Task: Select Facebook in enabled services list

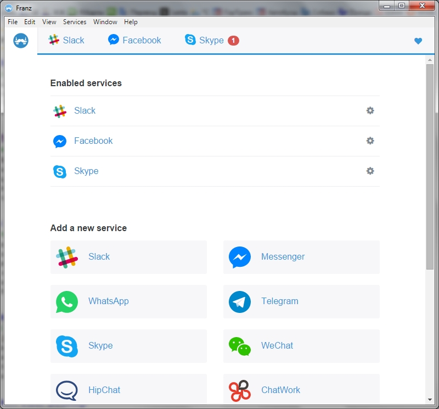Action: pos(215,141)
